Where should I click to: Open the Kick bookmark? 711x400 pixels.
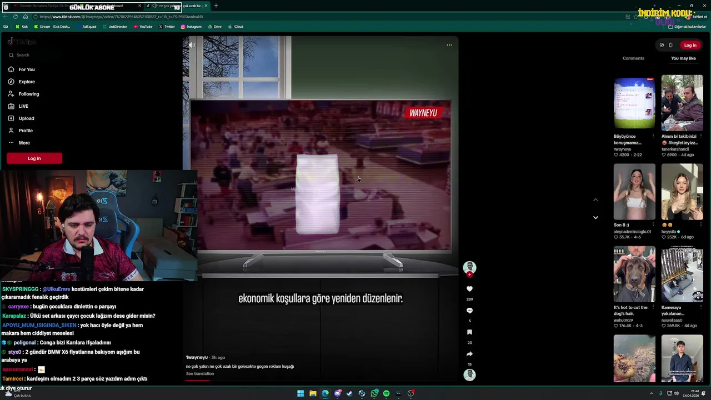pos(22,27)
